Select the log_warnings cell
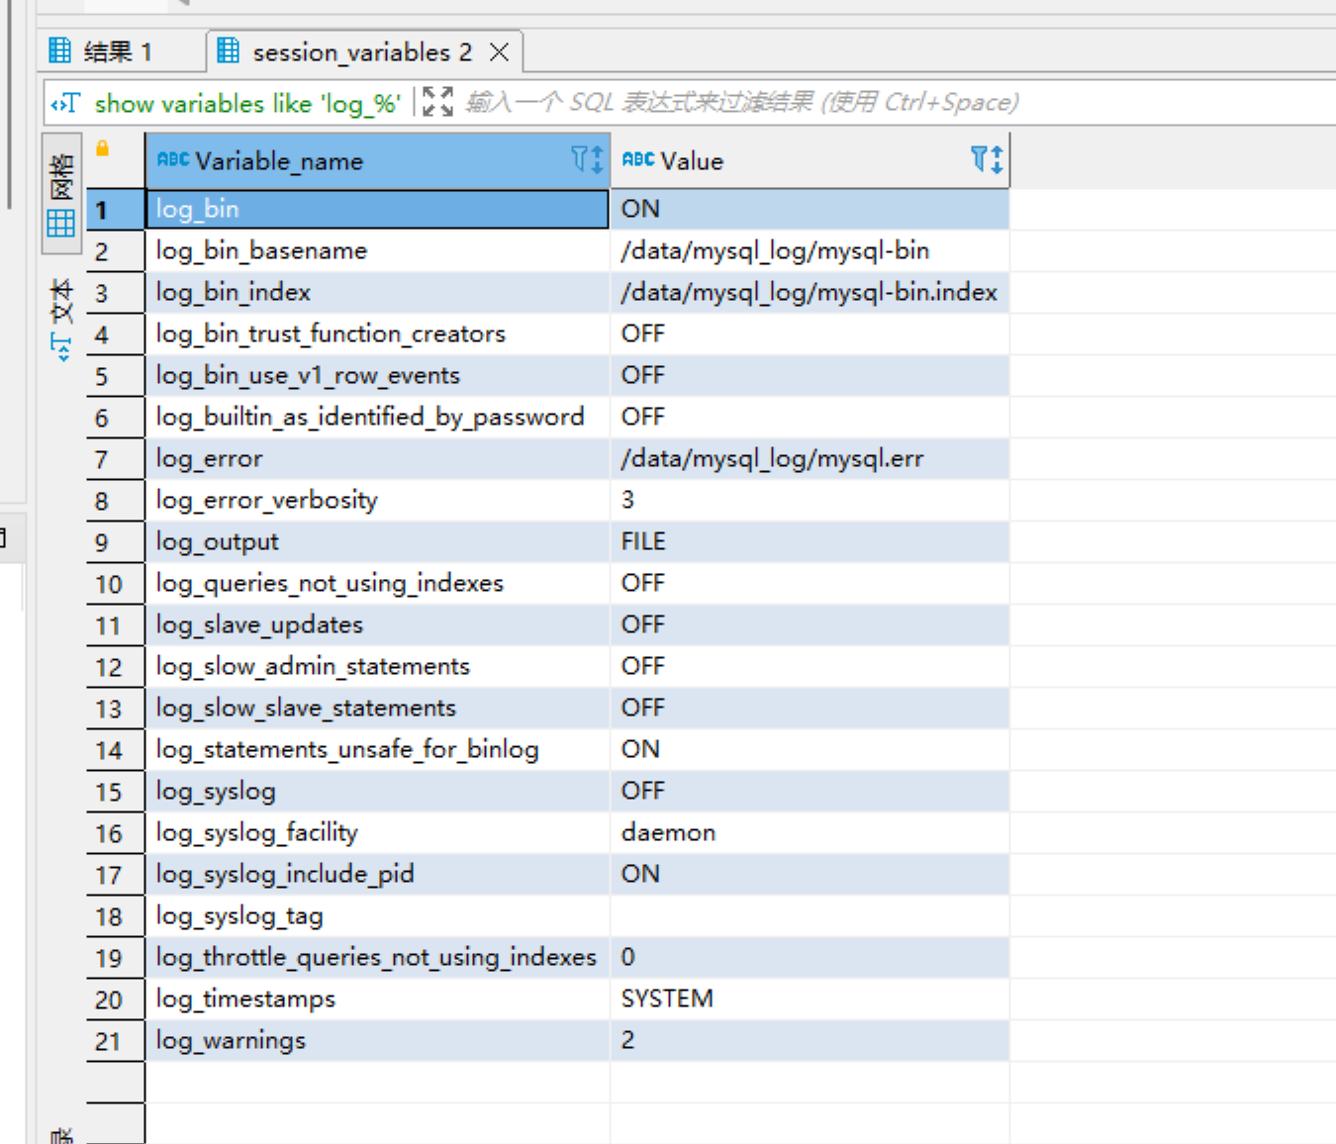 point(377,1040)
